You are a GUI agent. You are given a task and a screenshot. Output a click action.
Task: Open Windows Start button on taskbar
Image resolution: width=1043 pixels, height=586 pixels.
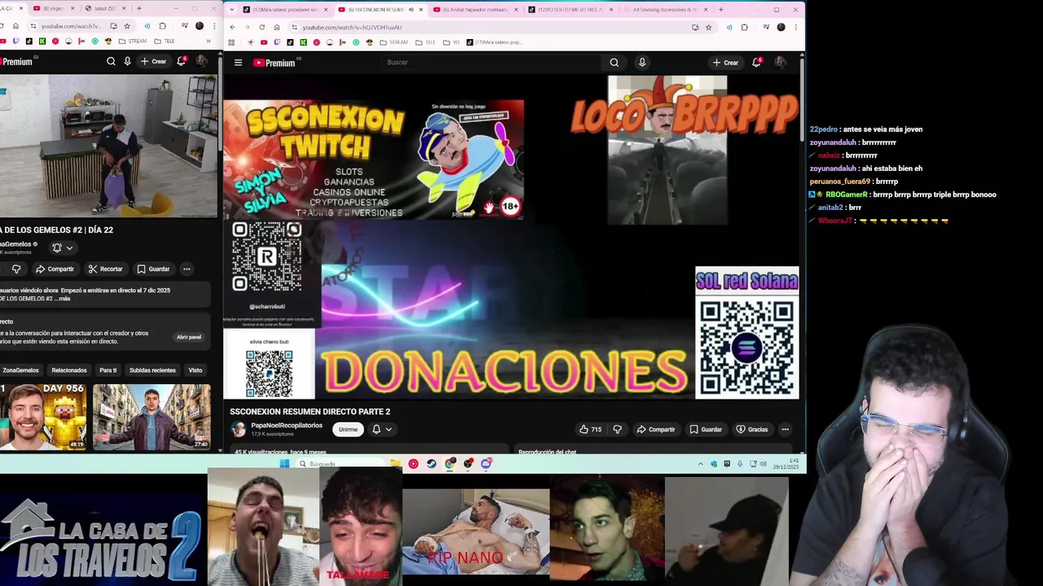pos(284,464)
